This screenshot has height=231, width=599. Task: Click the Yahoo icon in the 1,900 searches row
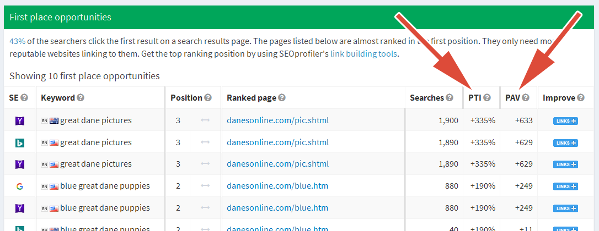pos(20,121)
